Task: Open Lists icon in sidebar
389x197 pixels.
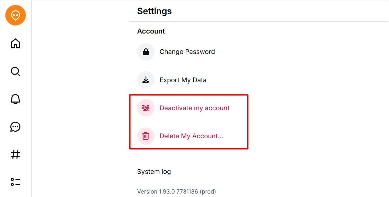Action: (x=16, y=182)
